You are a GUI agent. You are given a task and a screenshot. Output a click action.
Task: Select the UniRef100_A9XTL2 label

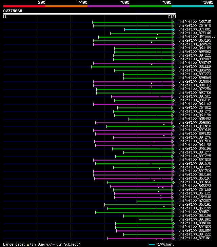[195, 85]
